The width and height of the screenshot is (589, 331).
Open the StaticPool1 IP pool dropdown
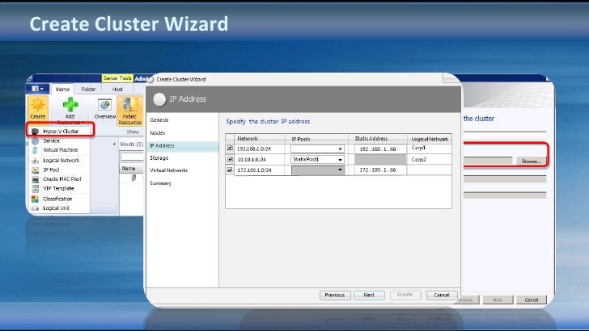point(340,159)
